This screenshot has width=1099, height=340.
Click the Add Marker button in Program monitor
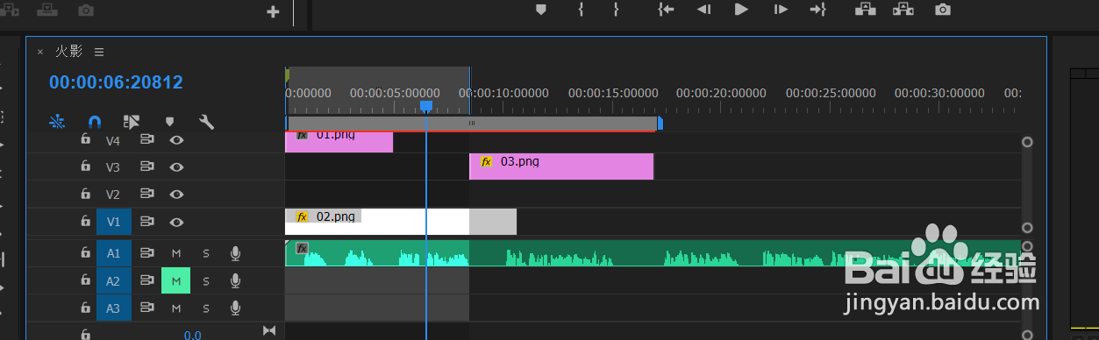[x=540, y=10]
